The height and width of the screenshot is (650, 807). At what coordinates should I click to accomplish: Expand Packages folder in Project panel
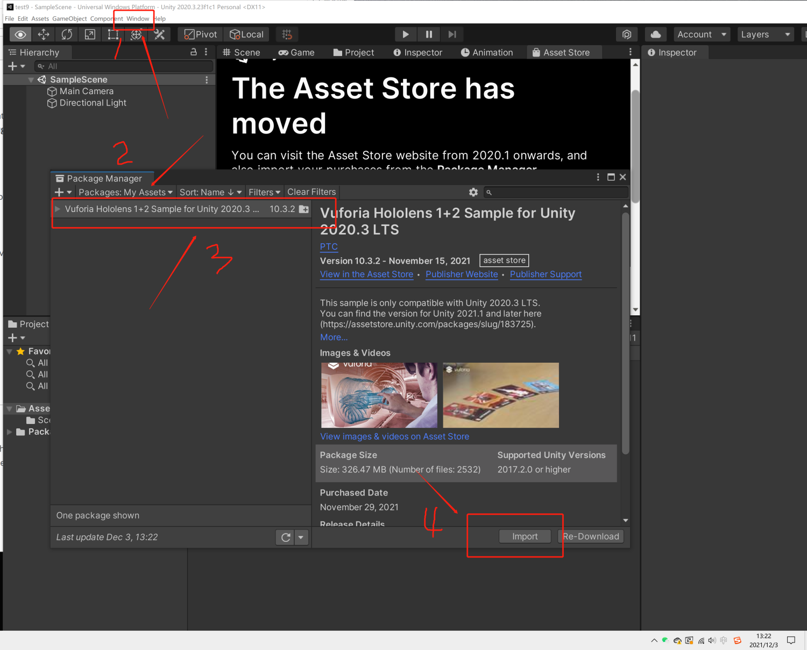tap(9, 432)
